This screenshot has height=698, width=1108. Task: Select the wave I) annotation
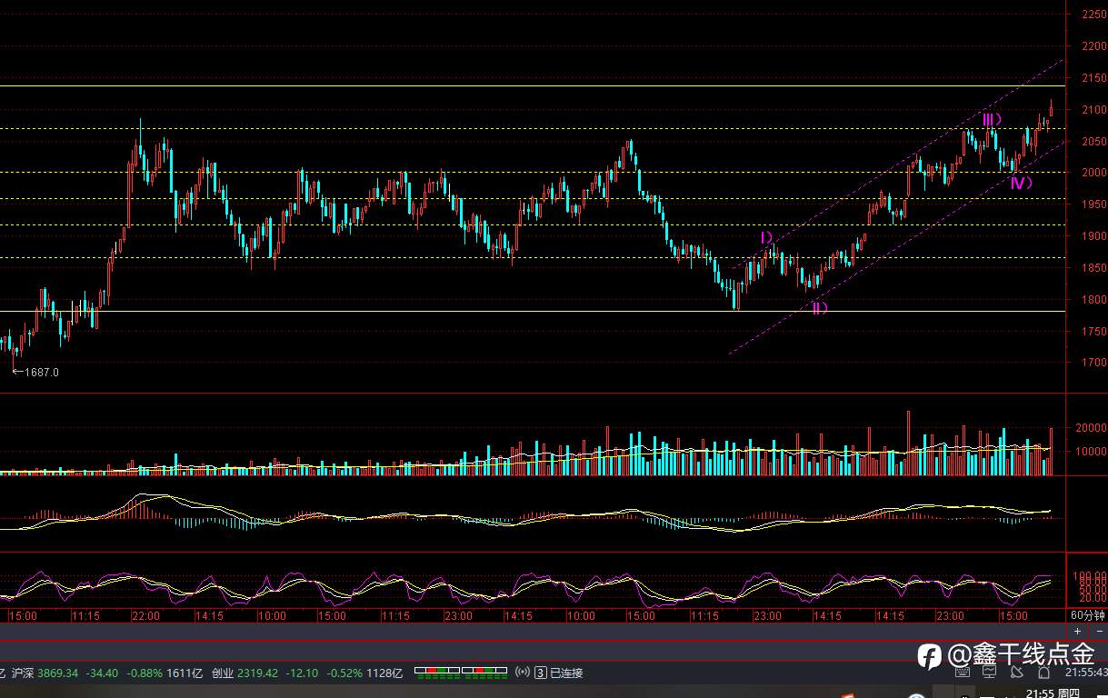tap(767, 238)
